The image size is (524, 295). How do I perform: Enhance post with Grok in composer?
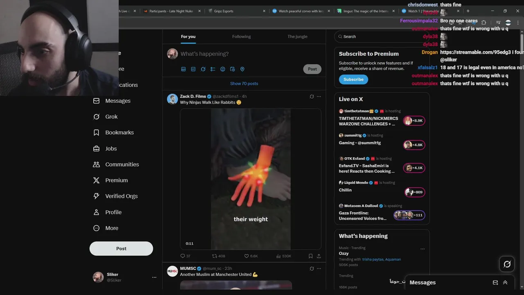click(x=203, y=69)
